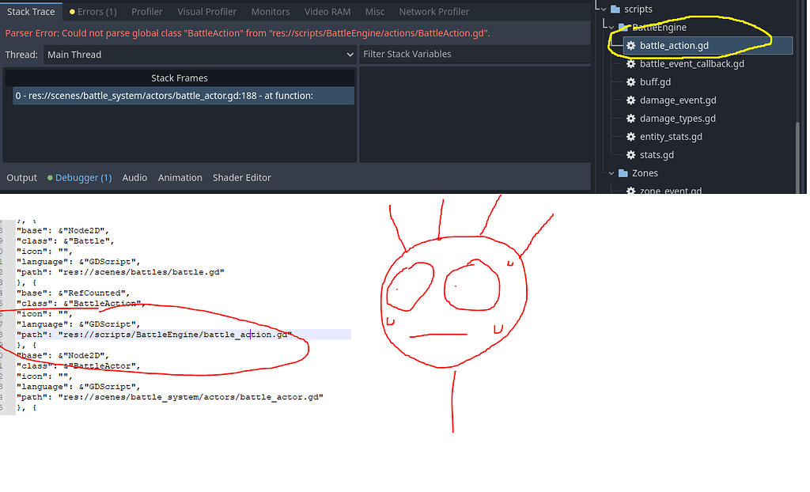Collapse the scripts folder arrow
810x492 pixels.
click(604, 9)
